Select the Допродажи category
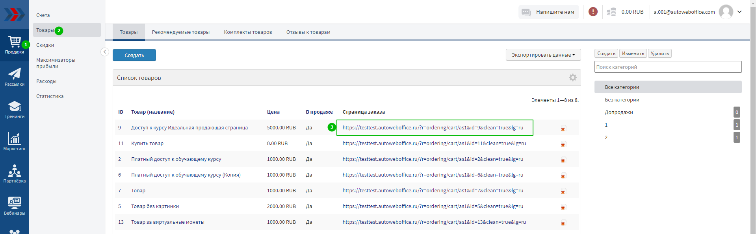This screenshot has width=756, height=234. pyautogui.click(x=619, y=112)
